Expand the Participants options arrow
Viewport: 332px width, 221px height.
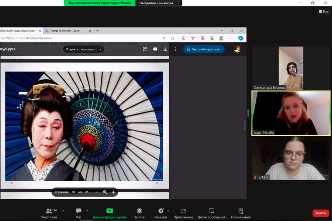pos(63,211)
